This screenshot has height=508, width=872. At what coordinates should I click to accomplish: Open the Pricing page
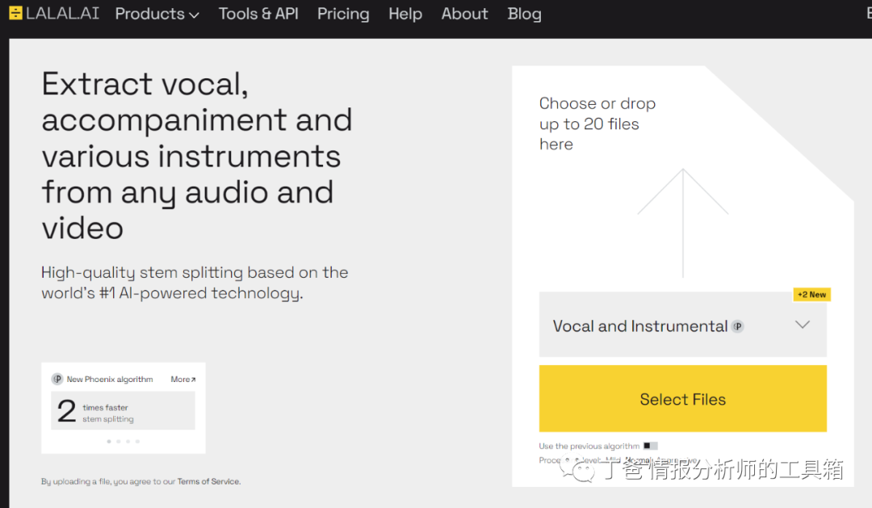[343, 14]
